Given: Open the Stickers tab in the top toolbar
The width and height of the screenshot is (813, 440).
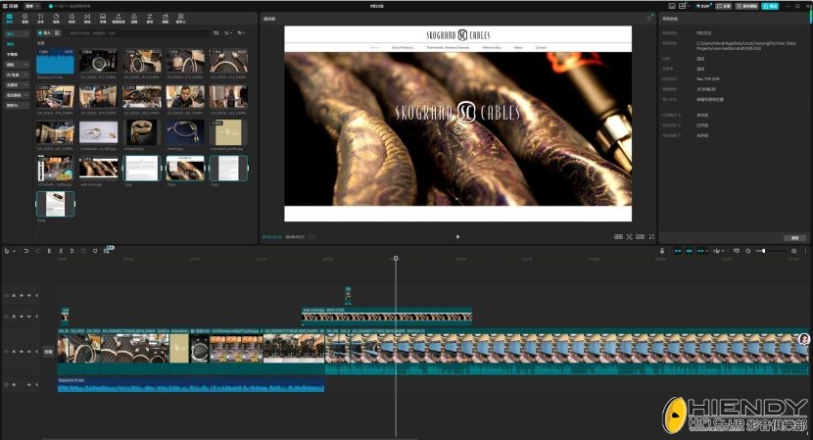Looking at the screenshot, I should coord(56,19).
